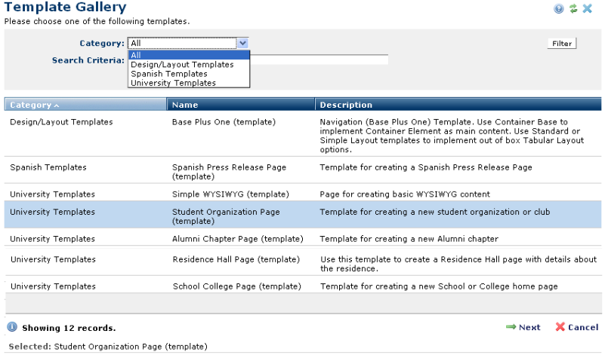Click the green Next arrow icon

[511, 327]
